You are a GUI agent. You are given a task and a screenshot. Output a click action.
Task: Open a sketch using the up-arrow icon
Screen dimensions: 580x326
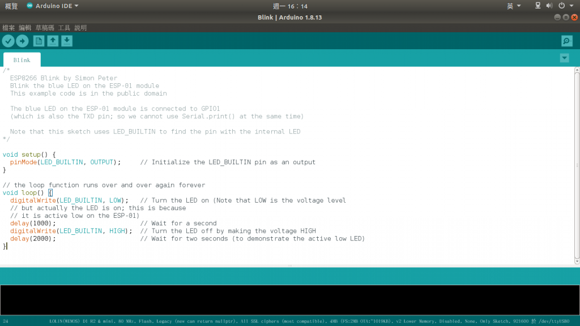(x=53, y=41)
